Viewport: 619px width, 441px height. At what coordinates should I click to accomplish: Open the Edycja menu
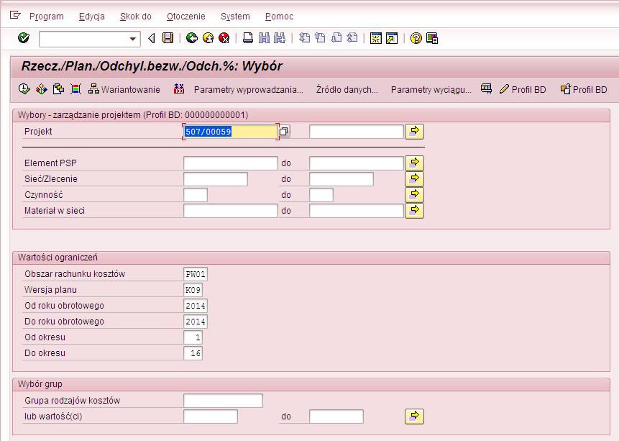91,17
